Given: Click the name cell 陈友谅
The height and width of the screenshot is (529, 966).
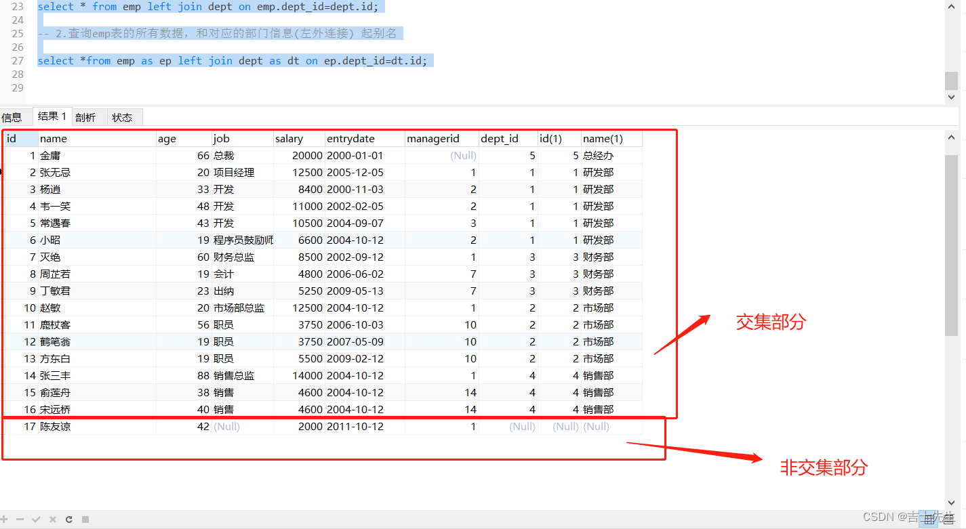Looking at the screenshot, I should click(x=98, y=427).
